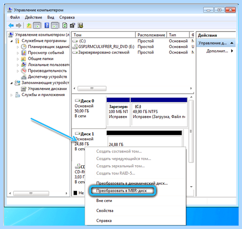Click the (C:) 49,90 ГБ NTFS partition

pos(159,112)
